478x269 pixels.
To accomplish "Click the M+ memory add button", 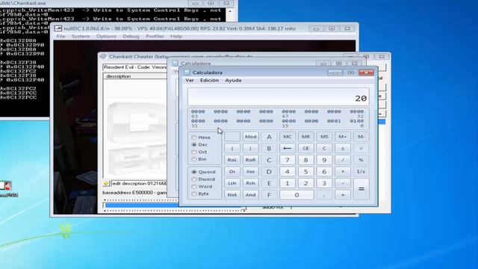I will pyautogui.click(x=343, y=137).
